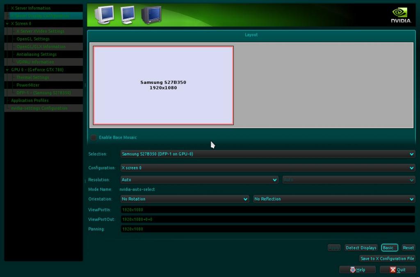The width and height of the screenshot is (420, 277).
Task: Click the red X icon on Quit
Action: (393, 270)
